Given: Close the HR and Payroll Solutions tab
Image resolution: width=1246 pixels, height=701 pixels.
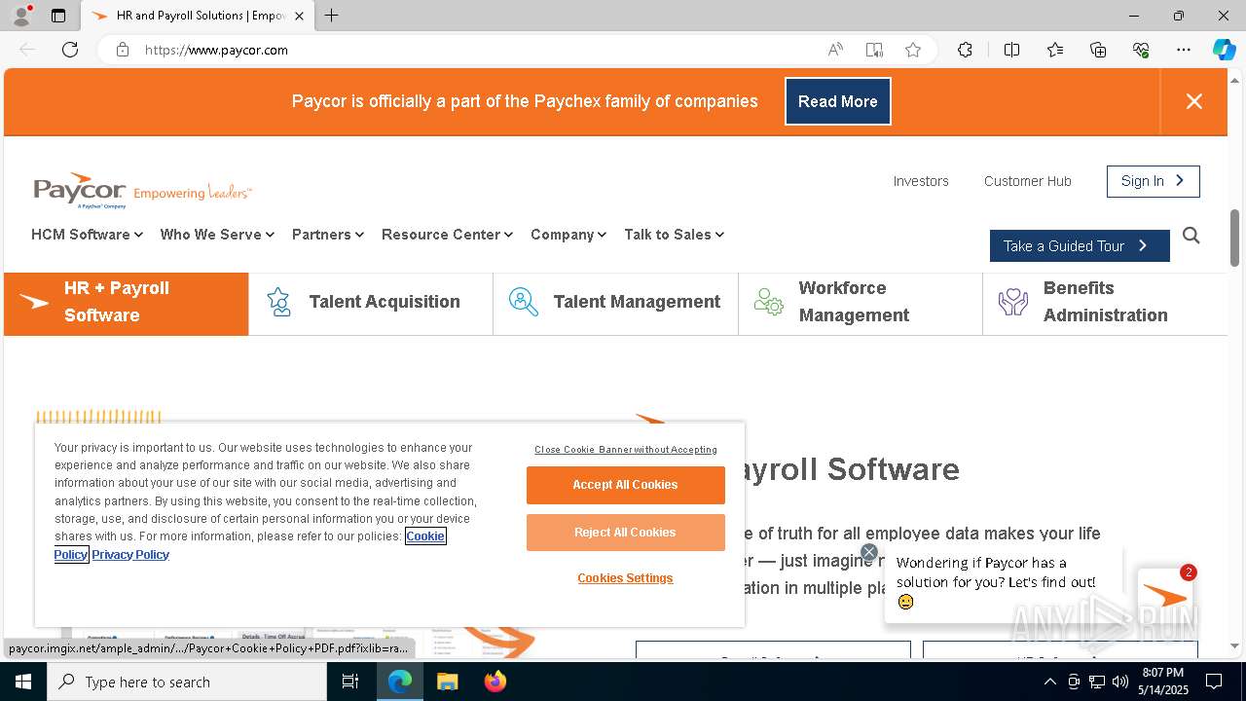Looking at the screenshot, I should tap(299, 16).
